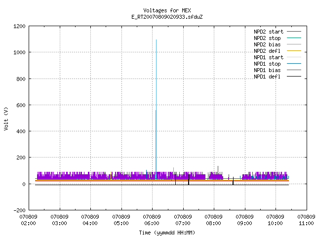The height and width of the screenshot is (237, 316).
Task: Click the 600 y-axis tick label
Action: 21,105
